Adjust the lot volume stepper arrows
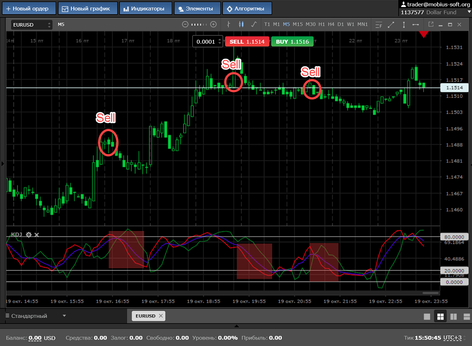Viewport: 472px width, 346px height. pyautogui.click(x=220, y=42)
